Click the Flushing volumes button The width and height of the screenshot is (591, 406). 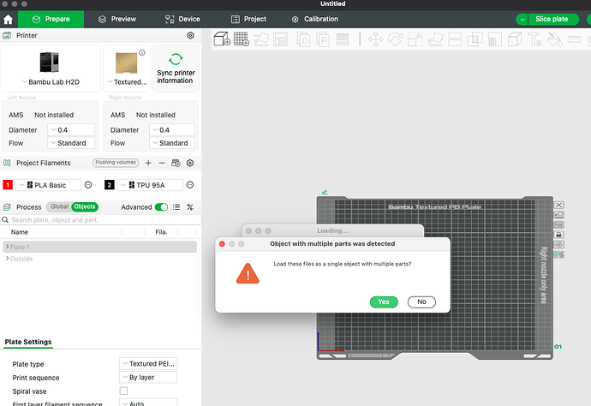pyautogui.click(x=116, y=163)
